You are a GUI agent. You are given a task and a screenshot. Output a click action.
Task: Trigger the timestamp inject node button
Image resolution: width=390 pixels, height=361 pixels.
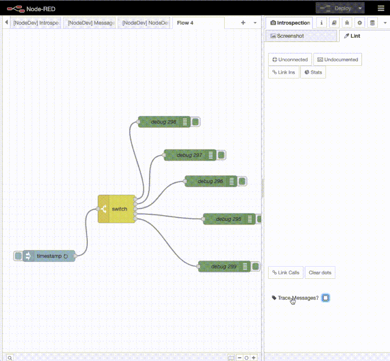tap(18, 256)
